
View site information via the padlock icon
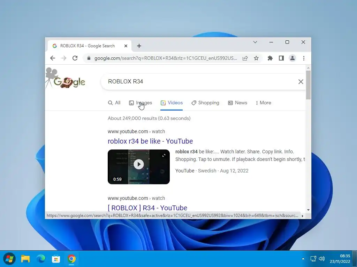click(89, 58)
